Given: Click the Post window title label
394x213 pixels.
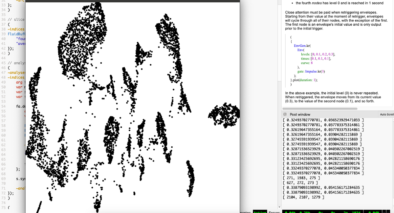Looking at the screenshot, I should click(x=300, y=114).
